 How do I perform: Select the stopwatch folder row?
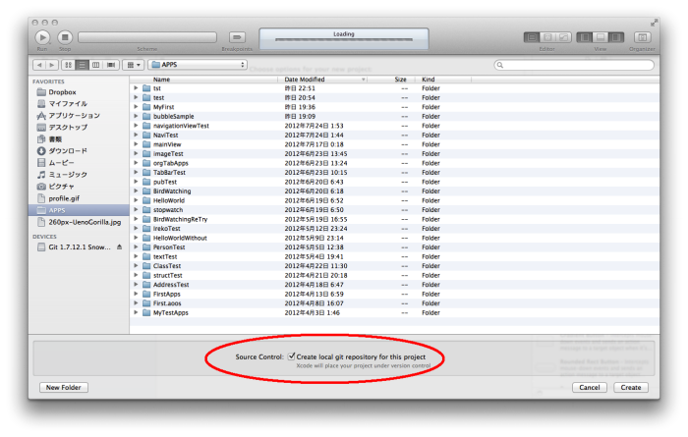pyautogui.click(x=394, y=210)
